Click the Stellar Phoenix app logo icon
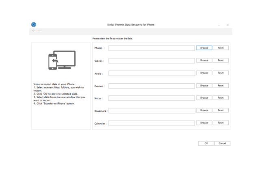 [34, 24]
